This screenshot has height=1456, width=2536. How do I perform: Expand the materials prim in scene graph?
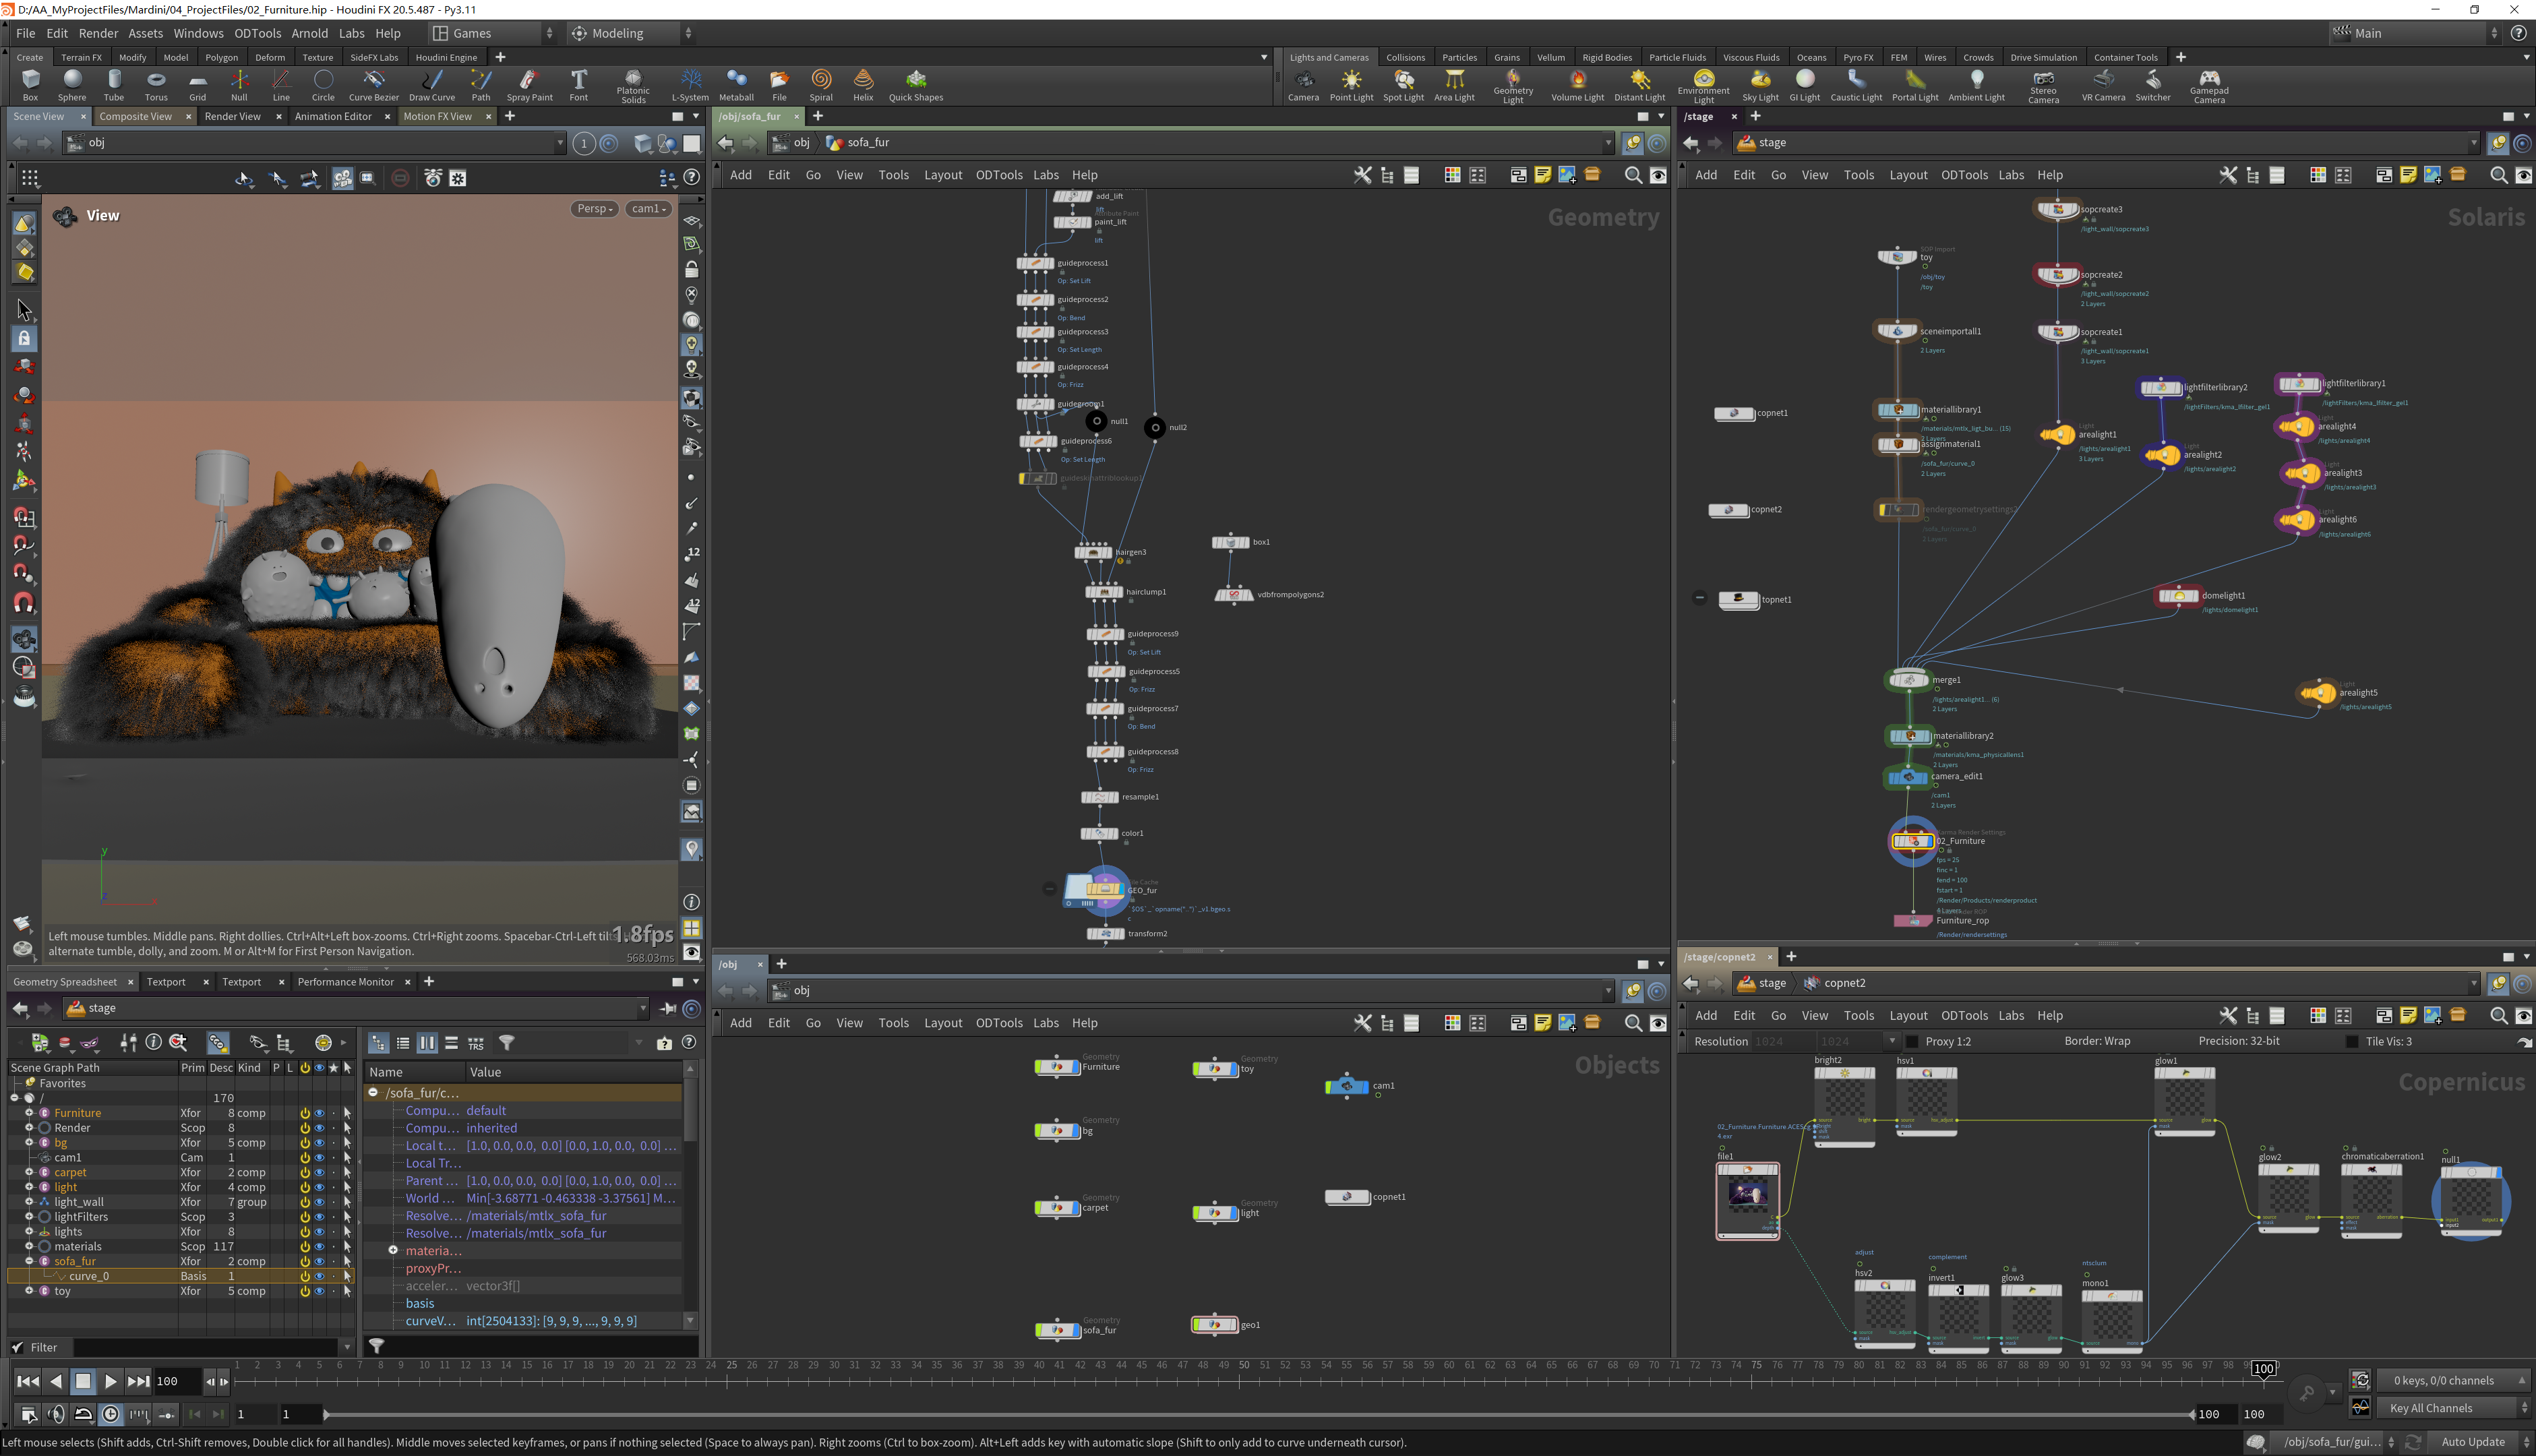tap(29, 1247)
